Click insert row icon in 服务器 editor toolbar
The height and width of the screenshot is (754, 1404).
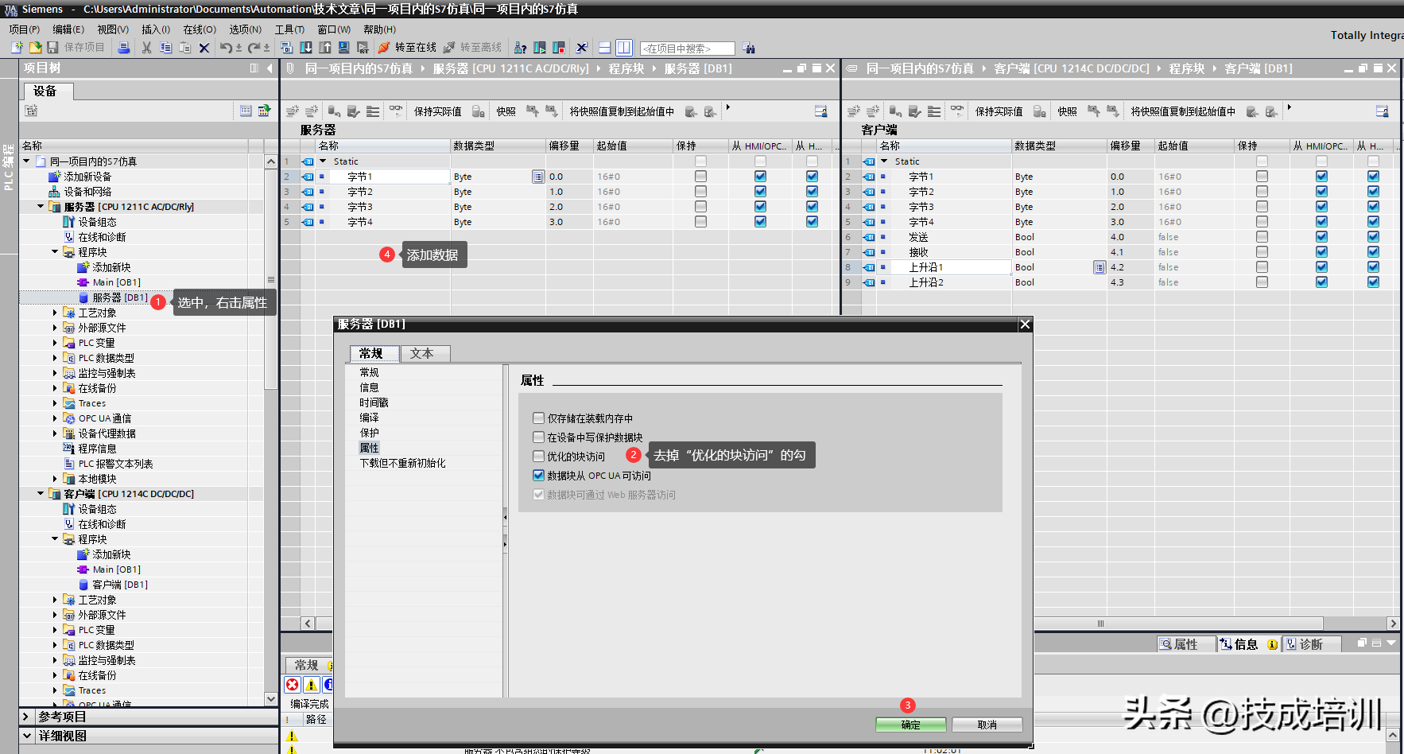coord(293,111)
